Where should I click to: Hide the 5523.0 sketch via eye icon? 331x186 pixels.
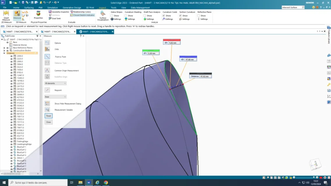(11, 67)
